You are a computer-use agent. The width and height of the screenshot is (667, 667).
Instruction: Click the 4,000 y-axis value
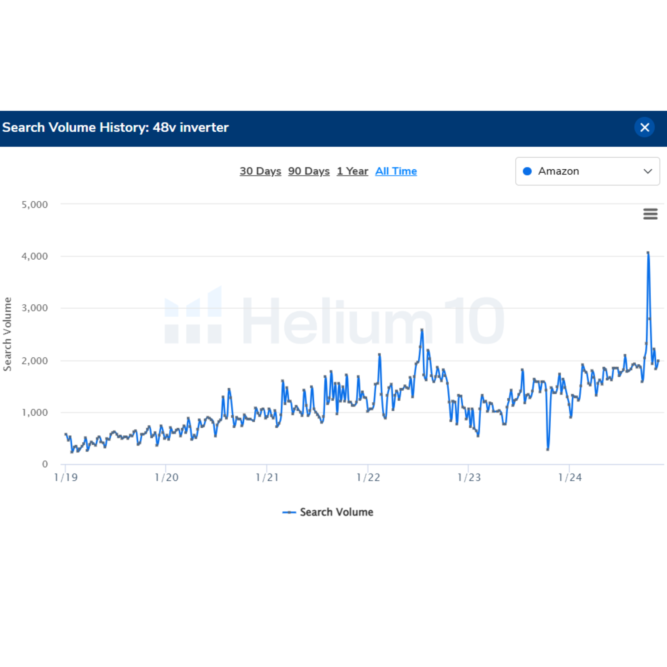coord(35,256)
